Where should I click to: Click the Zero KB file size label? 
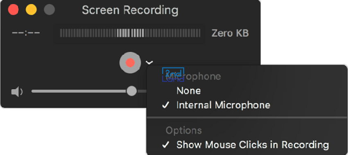230,33
